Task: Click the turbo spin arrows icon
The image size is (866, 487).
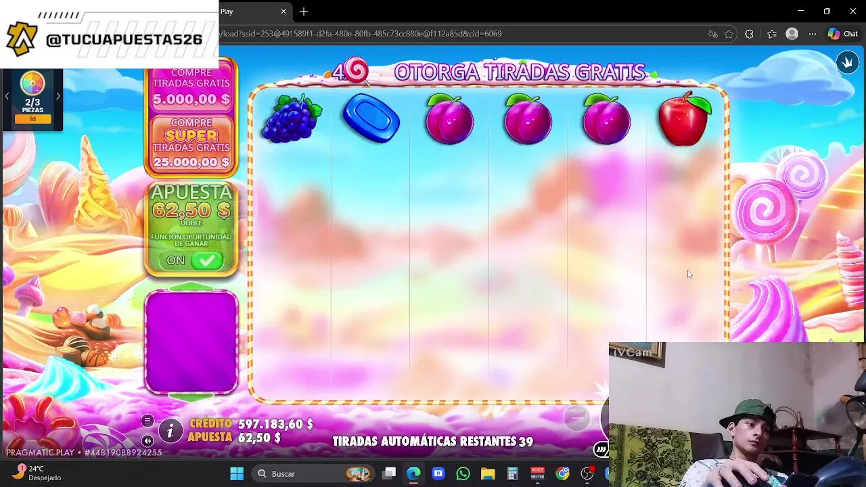Action: [x=601, y=450]
